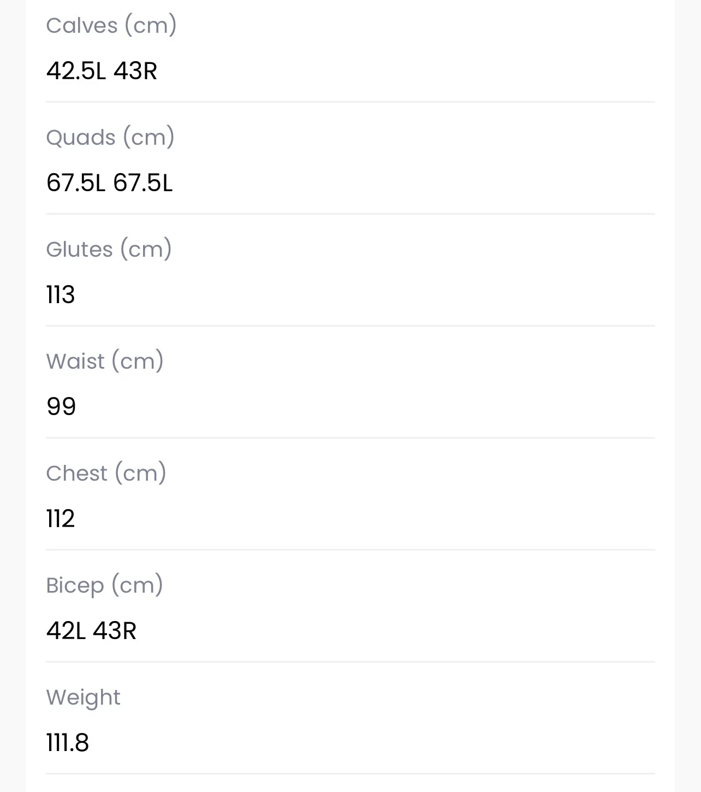Click the second 67.5L in Quads field
This screenshot has width=701, height=792.
click(x=143, y=182)
